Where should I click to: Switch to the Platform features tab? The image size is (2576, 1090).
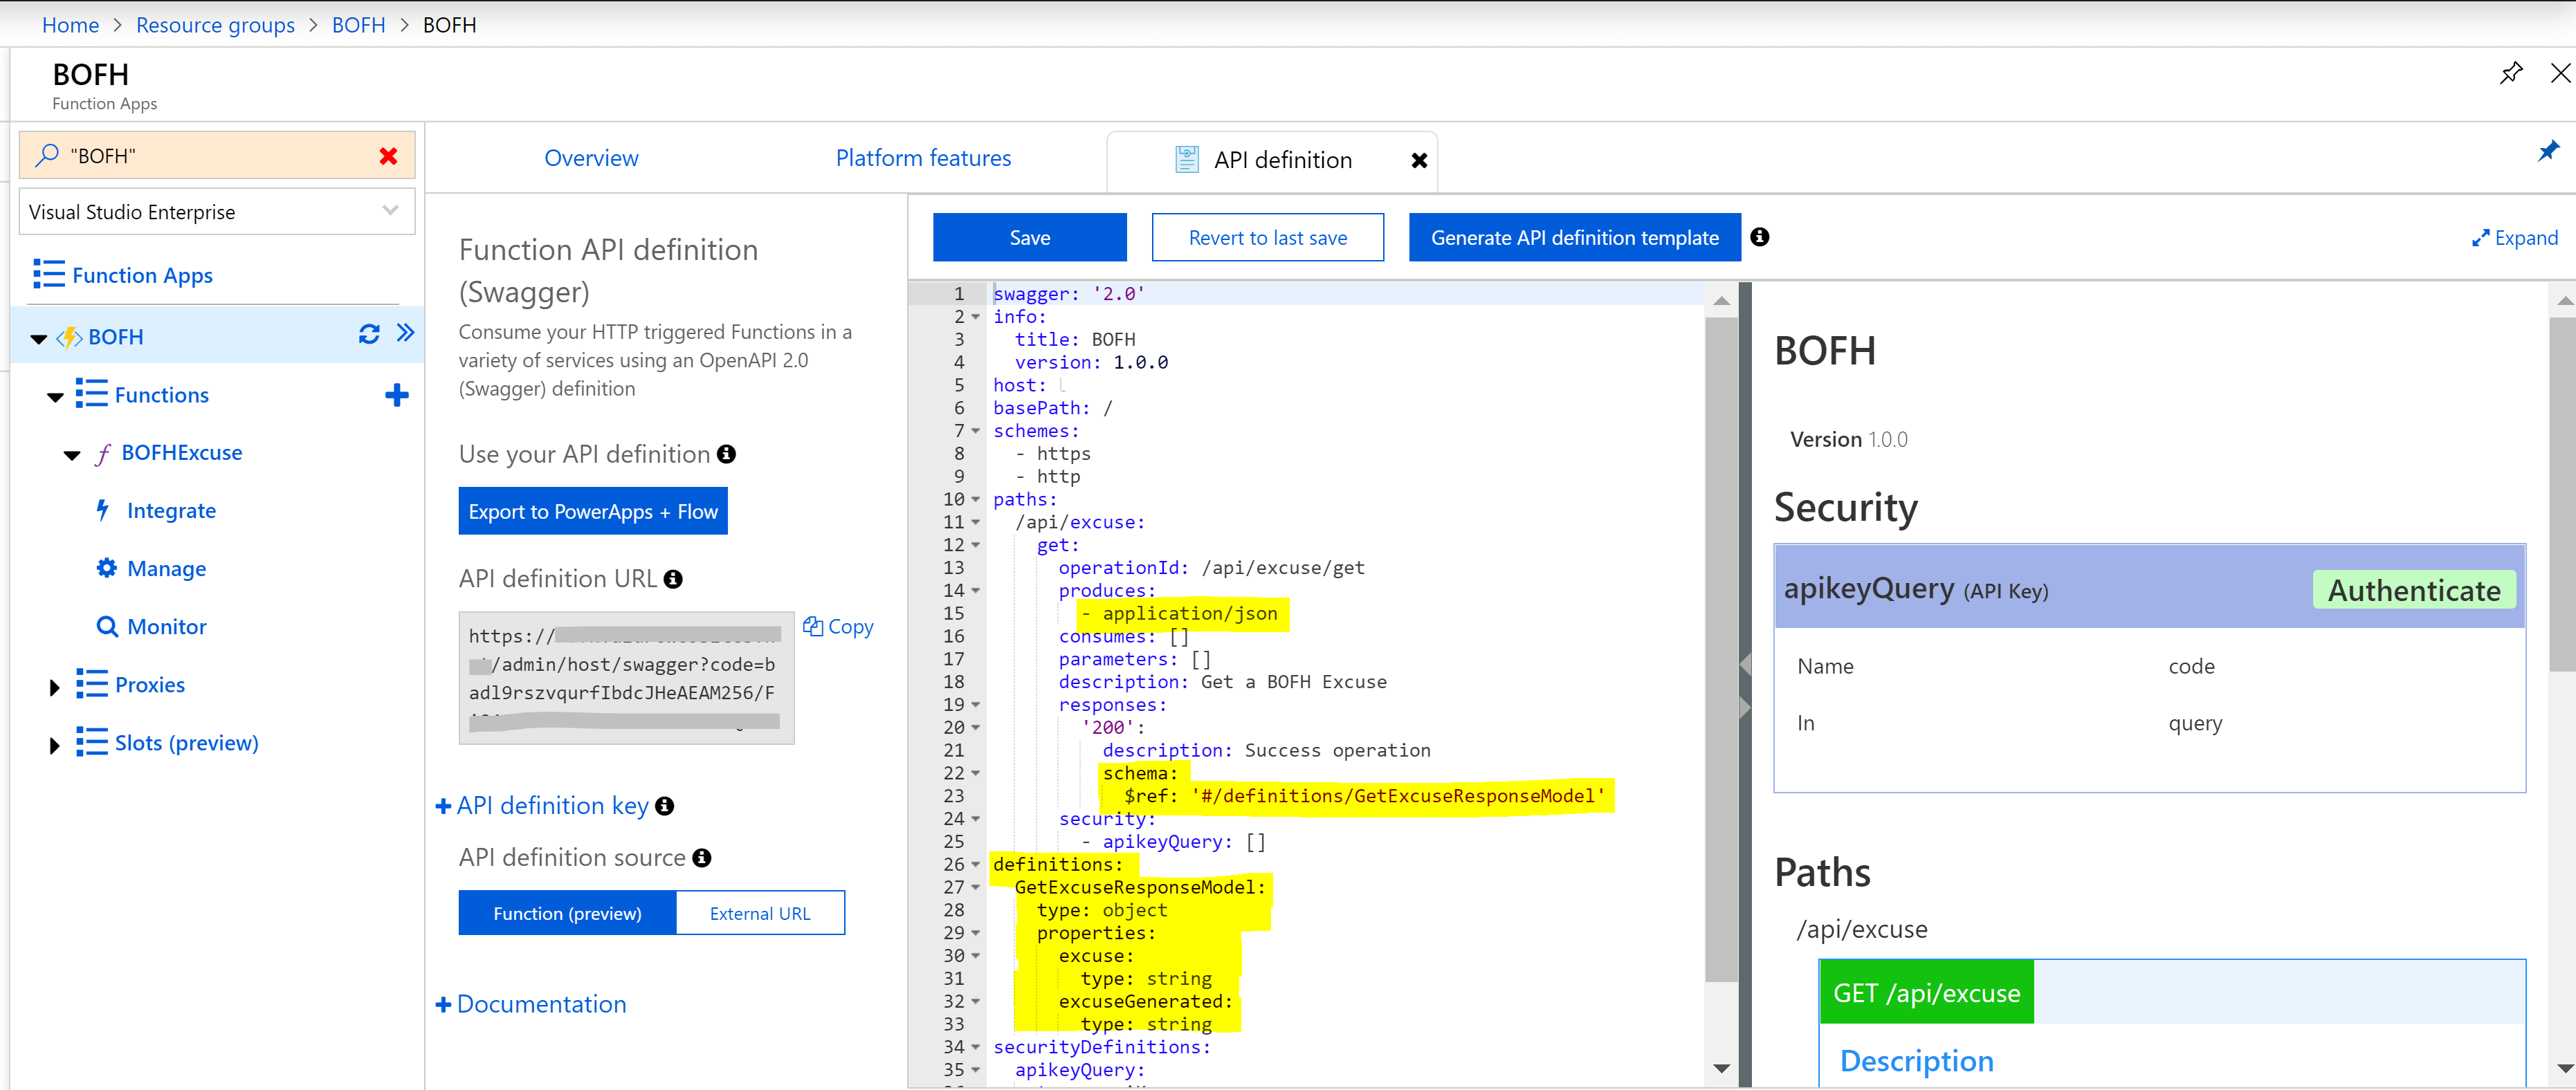pyautogui.click(x=922, y=158)
